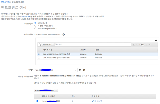Open the VPC dropdown list
This screenshot has width=160, height=104.
(76, 70)
